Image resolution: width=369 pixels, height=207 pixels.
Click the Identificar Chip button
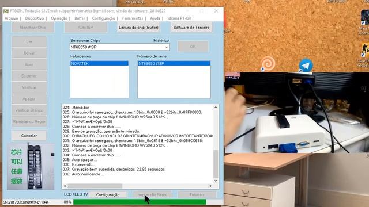click(x=33, y=28)
